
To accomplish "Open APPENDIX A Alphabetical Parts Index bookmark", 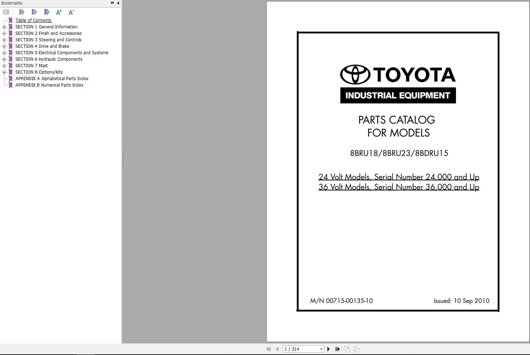I will point(52,79).
